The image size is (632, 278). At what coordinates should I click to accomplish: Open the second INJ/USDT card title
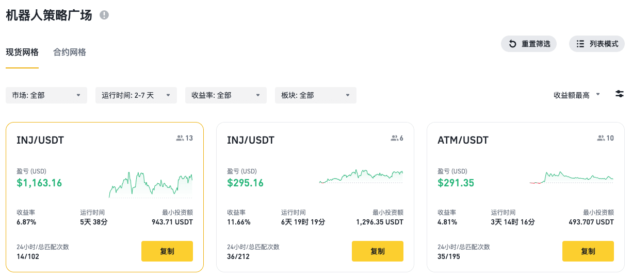(x=251, y=140)
